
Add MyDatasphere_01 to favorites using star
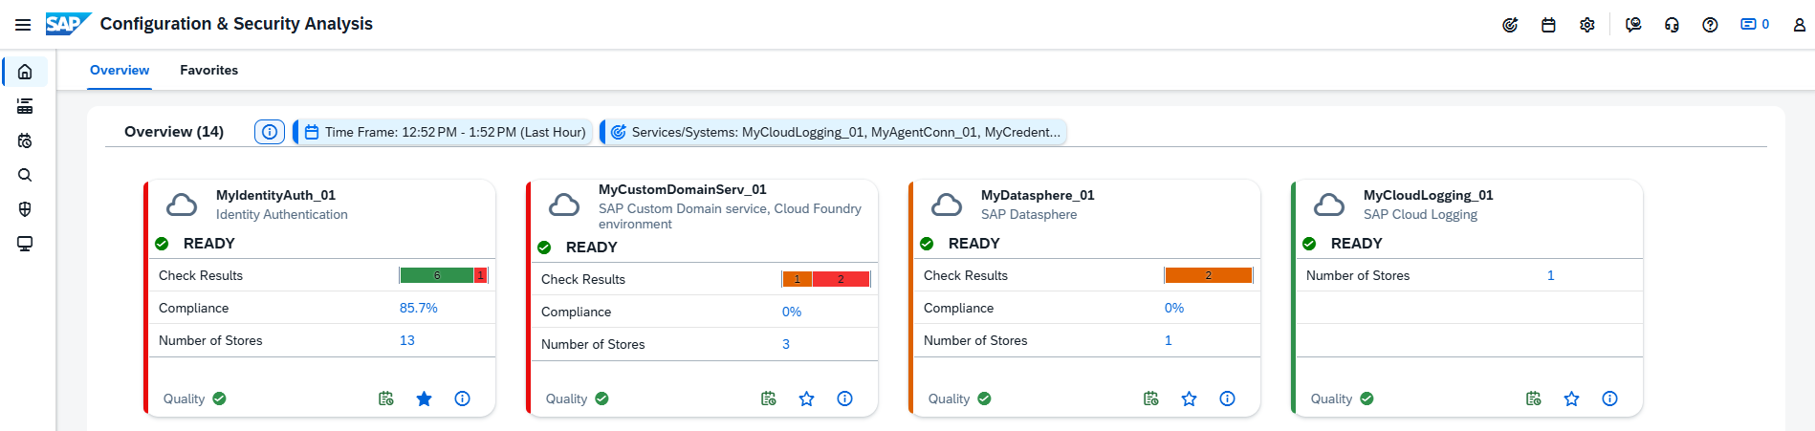tap(1189, 399)
